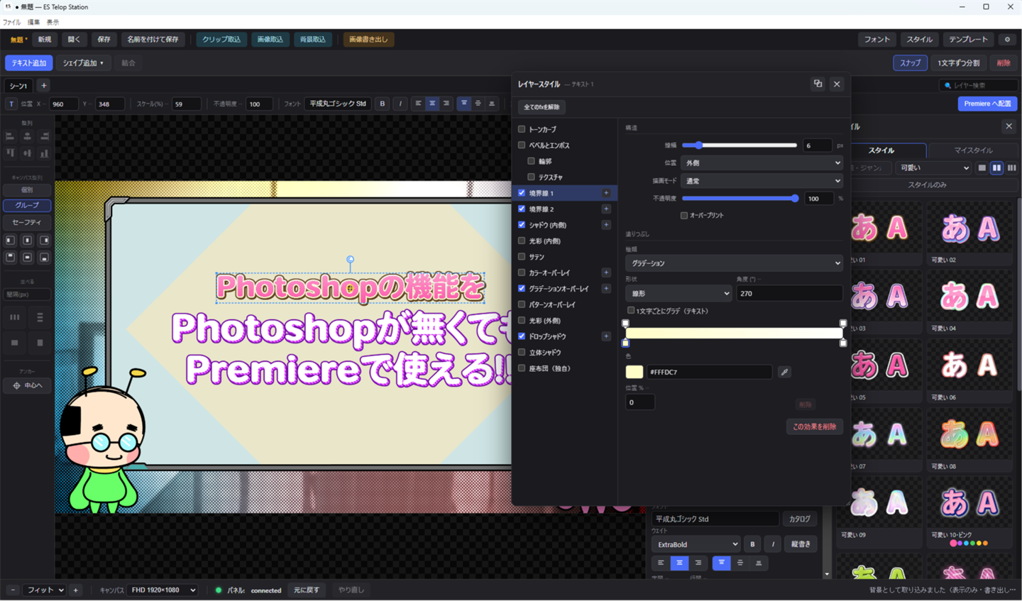Click the add scene plus icon

click(x=43, y=86)
